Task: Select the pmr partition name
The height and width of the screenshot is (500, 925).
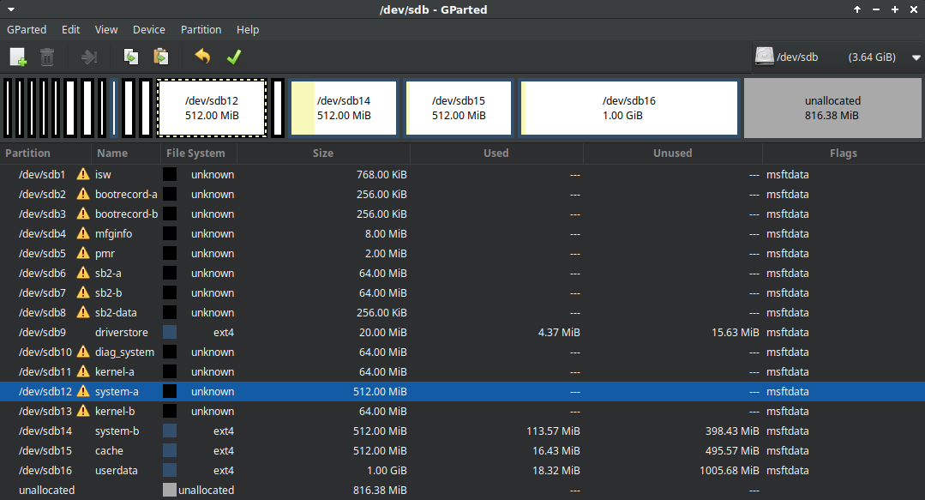Action: pyautogui.click(x=105, y=254)
